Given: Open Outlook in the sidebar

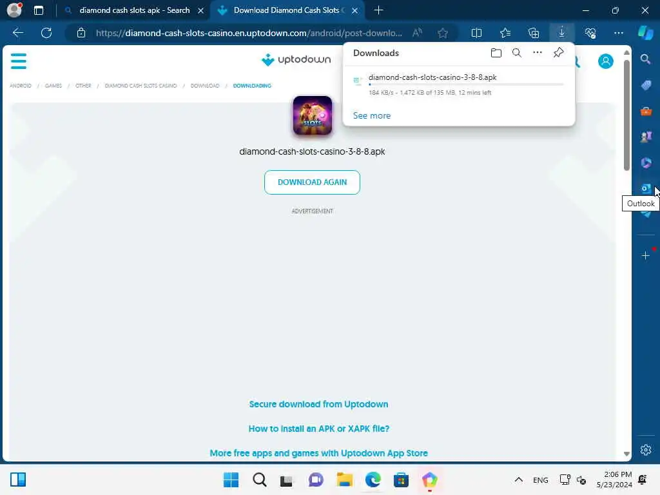Looking at the screenshot, I should [646, 188].
